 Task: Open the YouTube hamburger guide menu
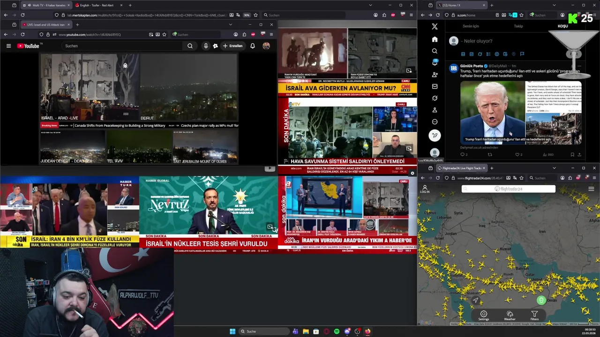point(8,46)
